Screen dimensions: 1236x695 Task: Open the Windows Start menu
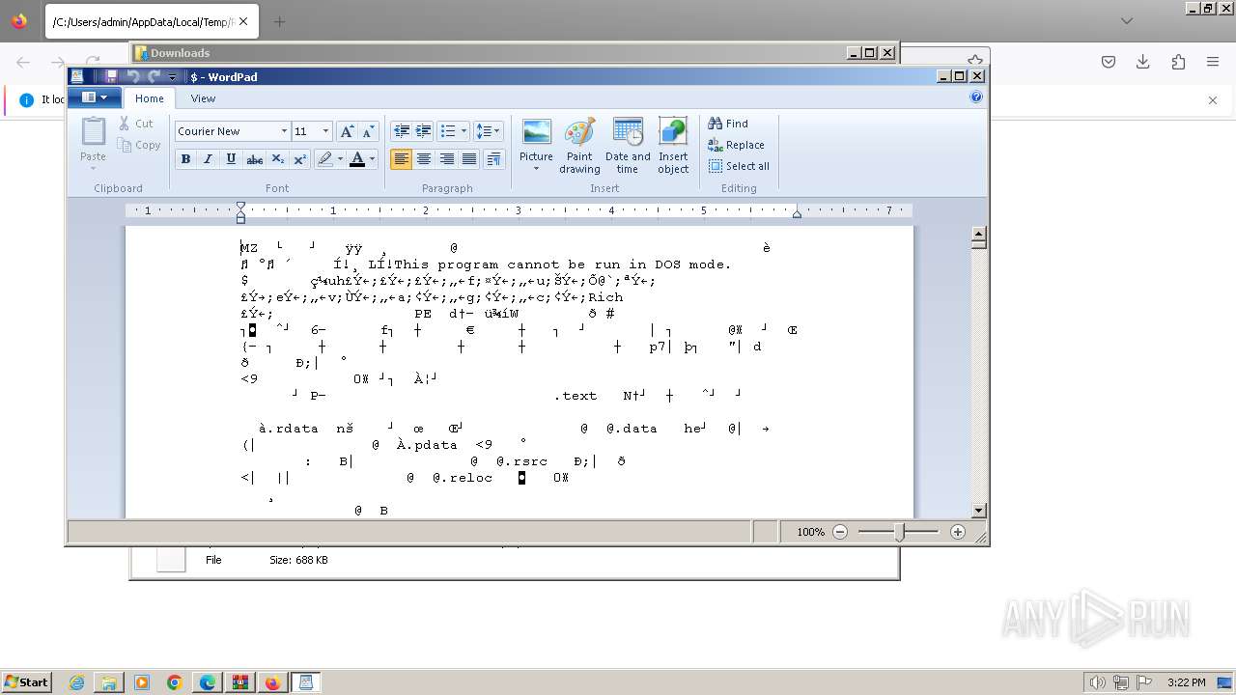click(27, 682)
